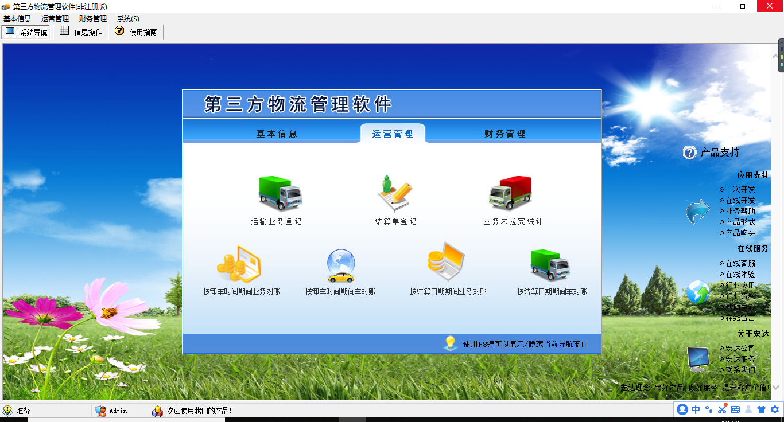
Task: Click the 产品购买 link
Action: click(740, 233)
